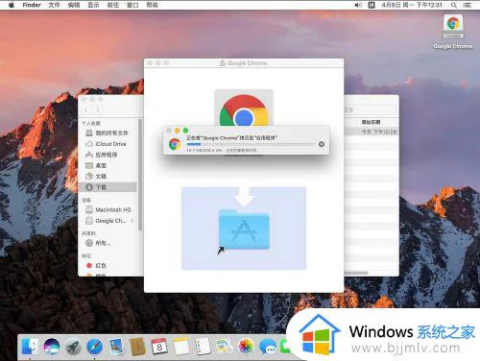This screenshot has width=480, height=361.
Task: Open the 窗口 menu
Action: [132, 5]
